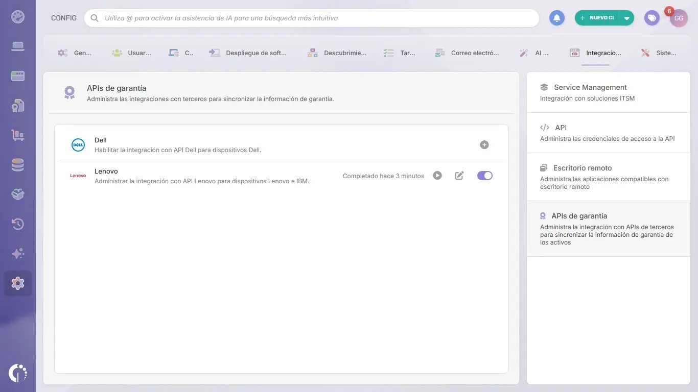Click the Lenovo logo thumbnail
This screenshot has width=698, height=392.
pyautogui.click(x=78, y=176)
